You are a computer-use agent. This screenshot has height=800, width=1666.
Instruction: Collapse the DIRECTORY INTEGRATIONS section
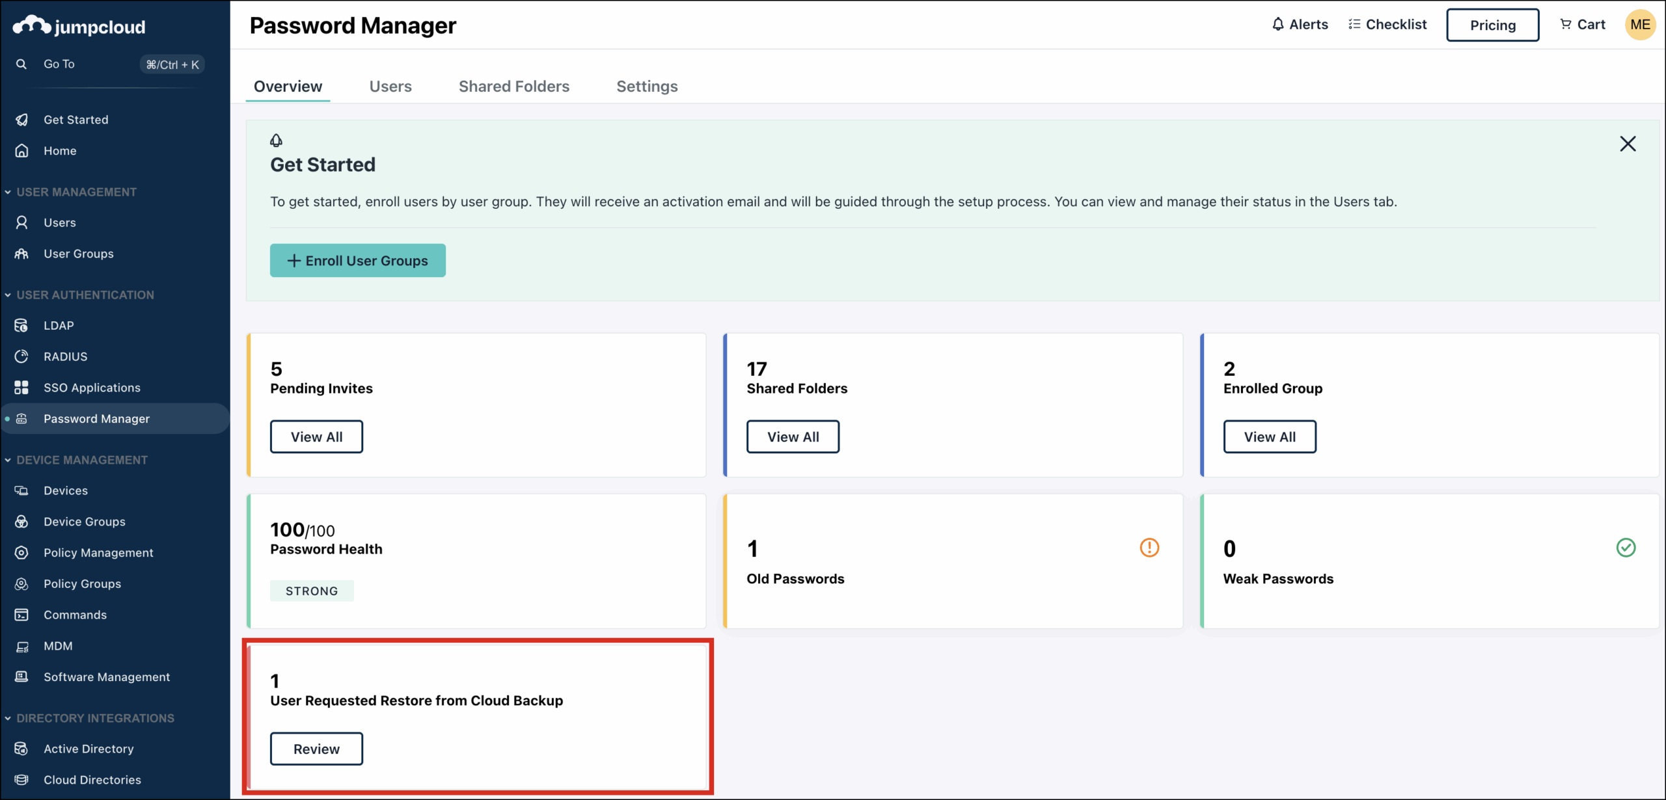tap(8, 718)
